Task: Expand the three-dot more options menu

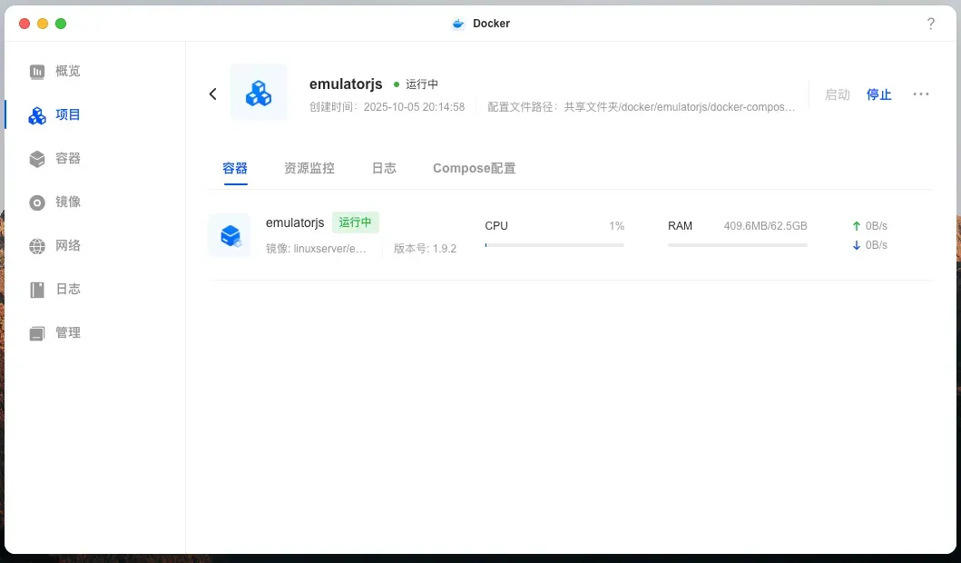Action: (x=921, y=94)
